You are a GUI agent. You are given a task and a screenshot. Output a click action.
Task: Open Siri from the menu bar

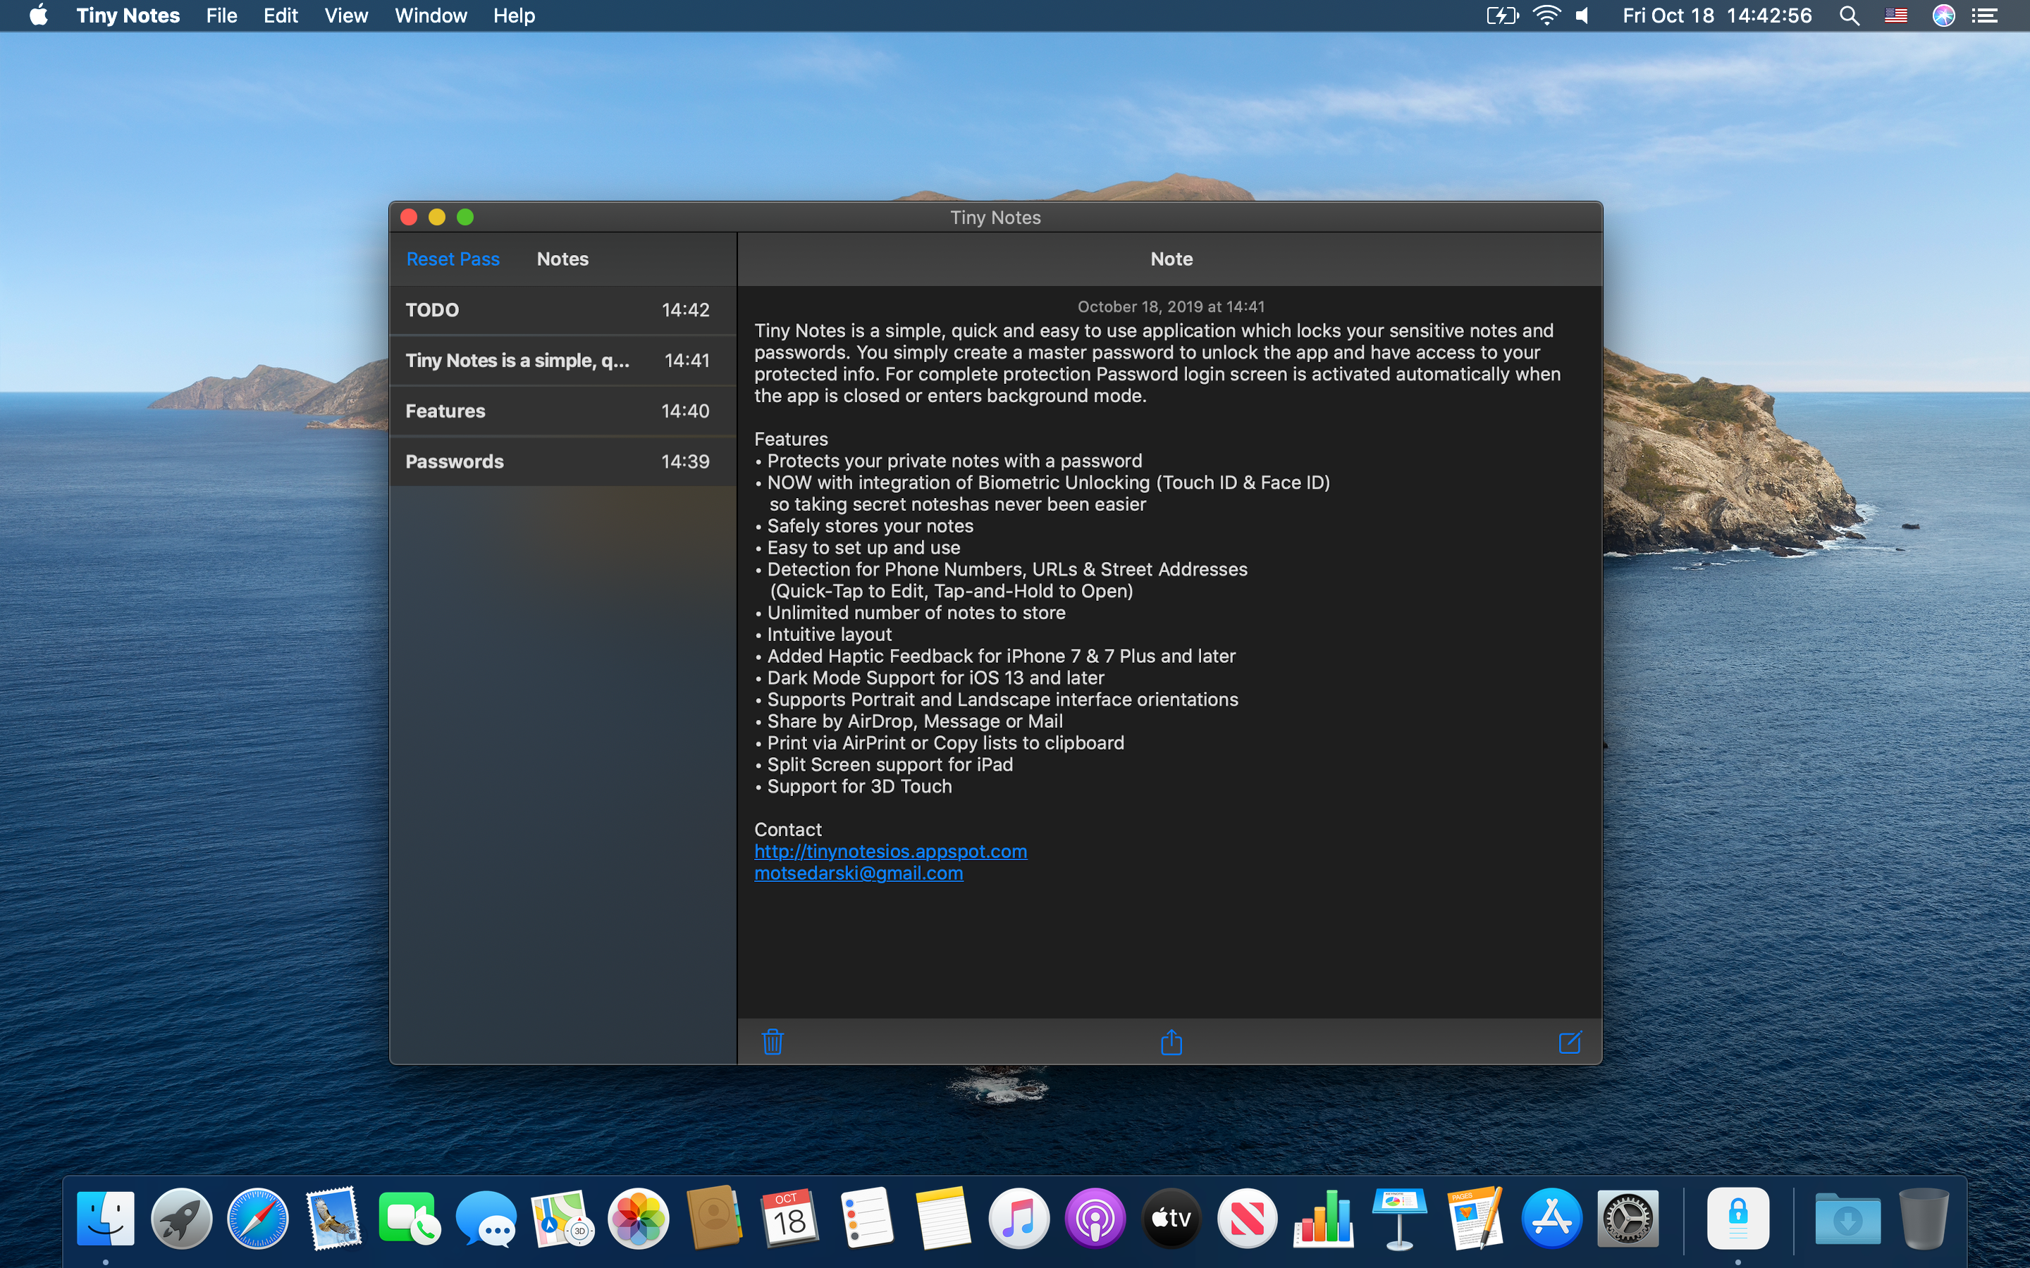pyautogui.click(x=1943, y=16)
